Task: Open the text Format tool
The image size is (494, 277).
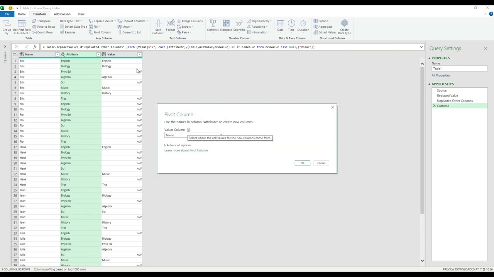Action: tap(170, 26)
